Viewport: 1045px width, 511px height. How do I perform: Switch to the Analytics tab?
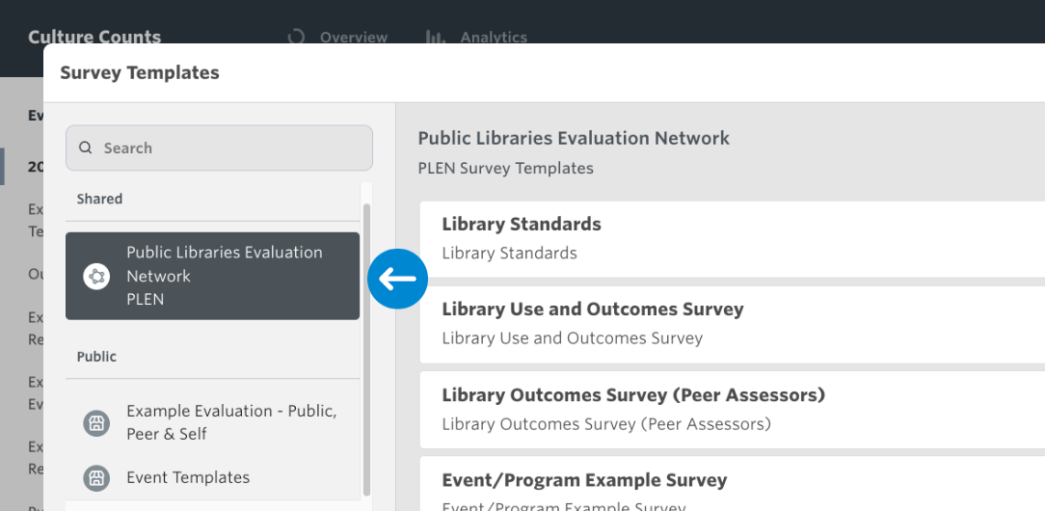pos(494,38)
